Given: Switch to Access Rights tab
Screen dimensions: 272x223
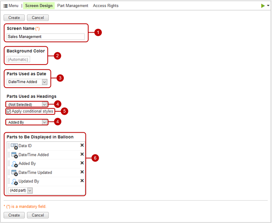Looking at the screenshot, I should pyautogui.click(x=106, y=6).
